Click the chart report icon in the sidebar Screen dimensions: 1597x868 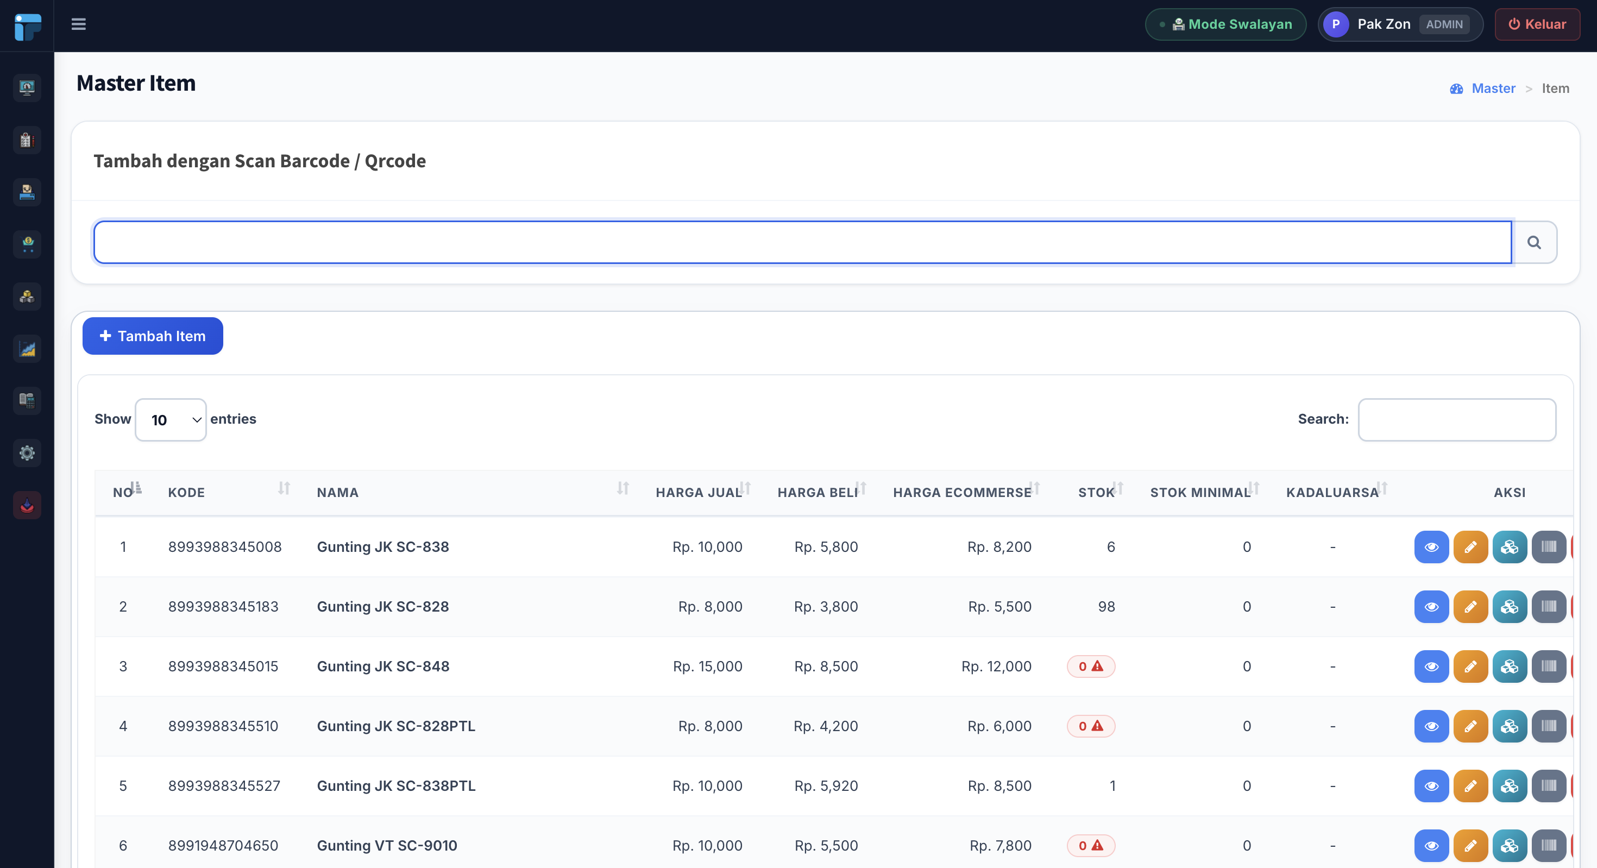point(27,348)
